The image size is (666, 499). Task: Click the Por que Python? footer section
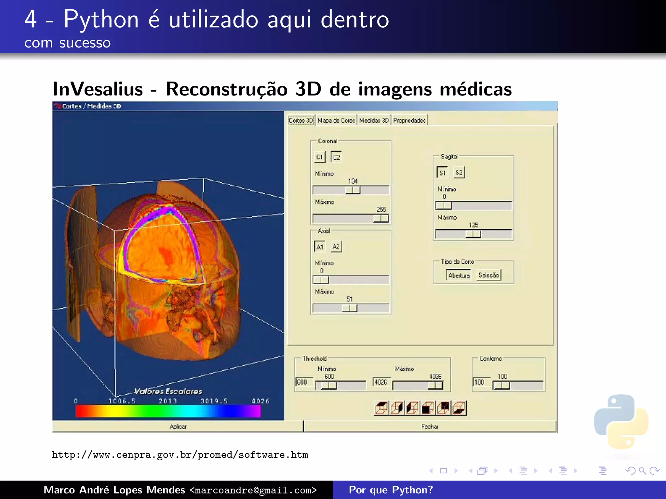391,490
